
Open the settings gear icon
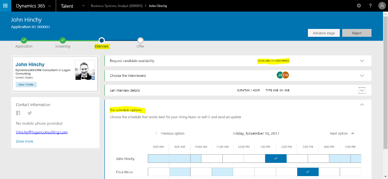coord(359,6)
